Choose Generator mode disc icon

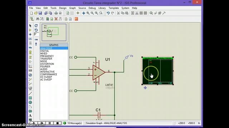pyautogui.click(x=30, y=75)
